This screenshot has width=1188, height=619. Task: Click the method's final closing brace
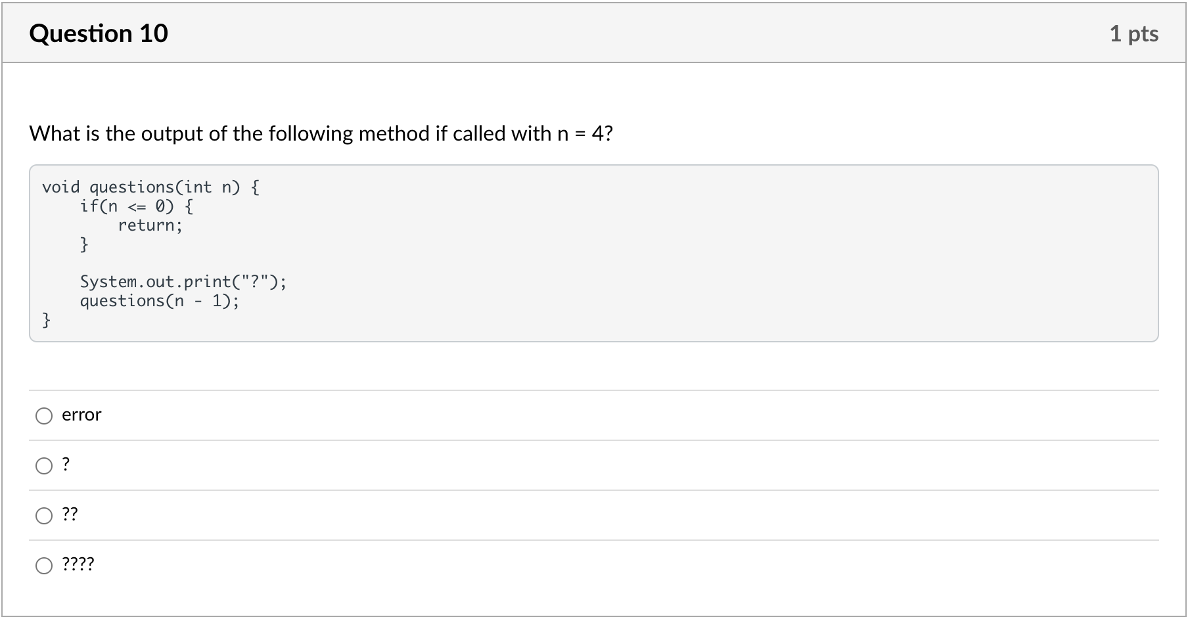click(46, 320)
